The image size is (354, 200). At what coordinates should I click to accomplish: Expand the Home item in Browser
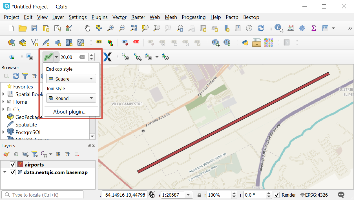tap(3, 102)
